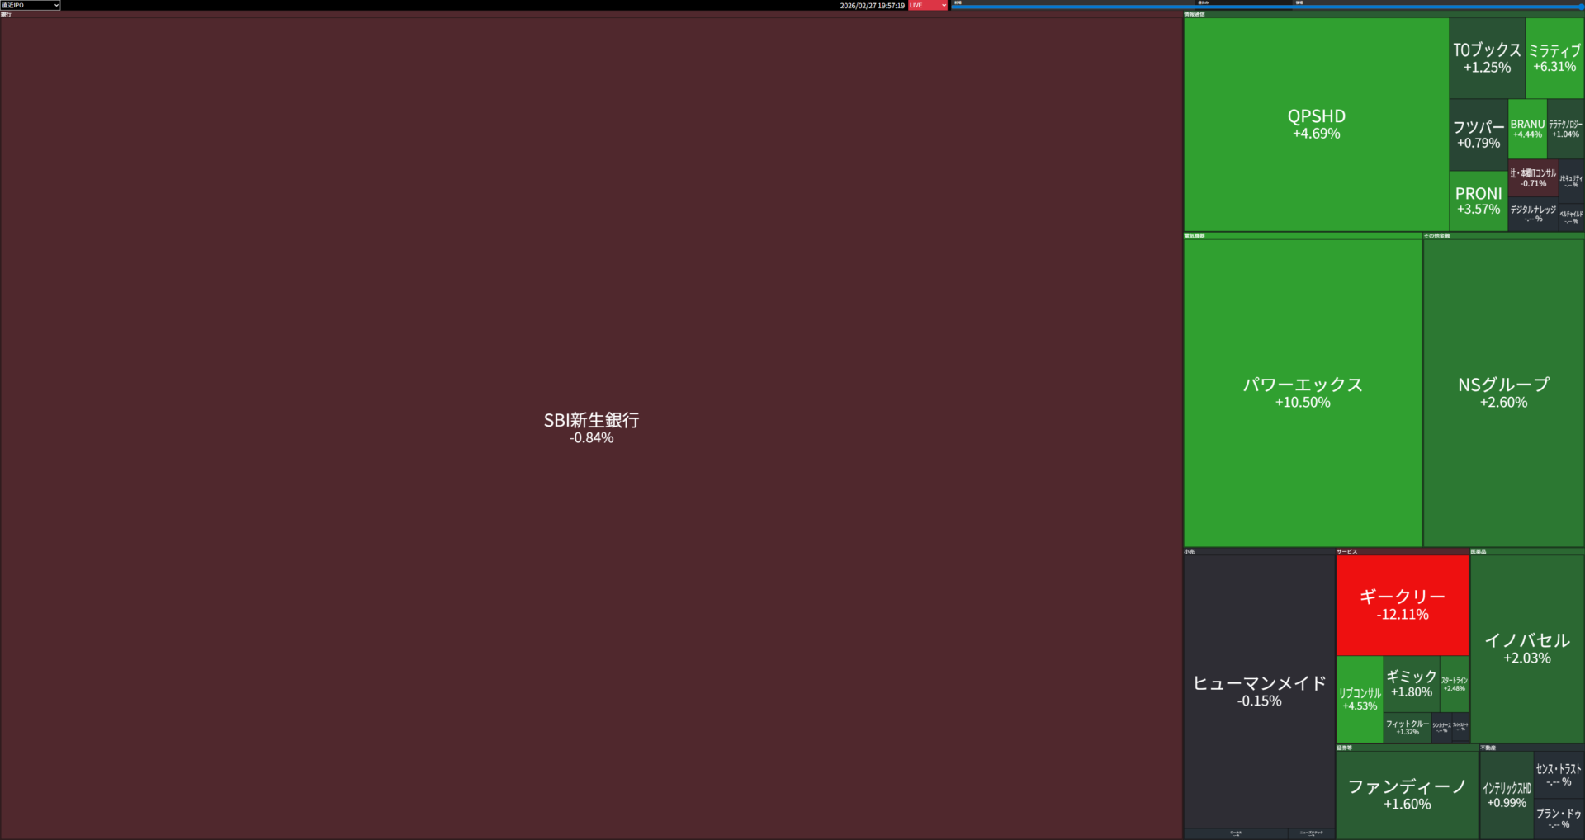The height and width of the screenshot is (840, 1585).
Task: Open the BRANU +4.44% tile
Action: (x=1527, y=129)
